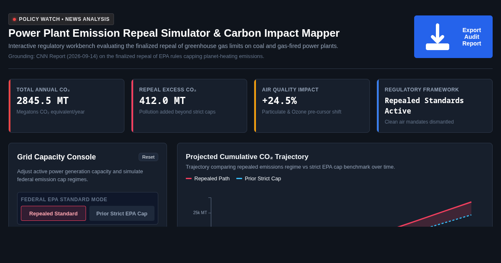Viewport: 501px width, 263px height.
Task: Click the Grid Capacity Console heading
Action: pos(56,157)
